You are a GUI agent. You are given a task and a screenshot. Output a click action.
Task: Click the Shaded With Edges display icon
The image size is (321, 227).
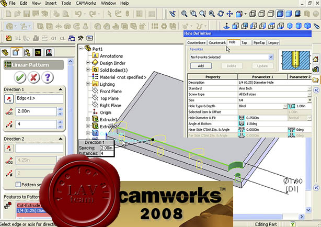click(280, 14)
